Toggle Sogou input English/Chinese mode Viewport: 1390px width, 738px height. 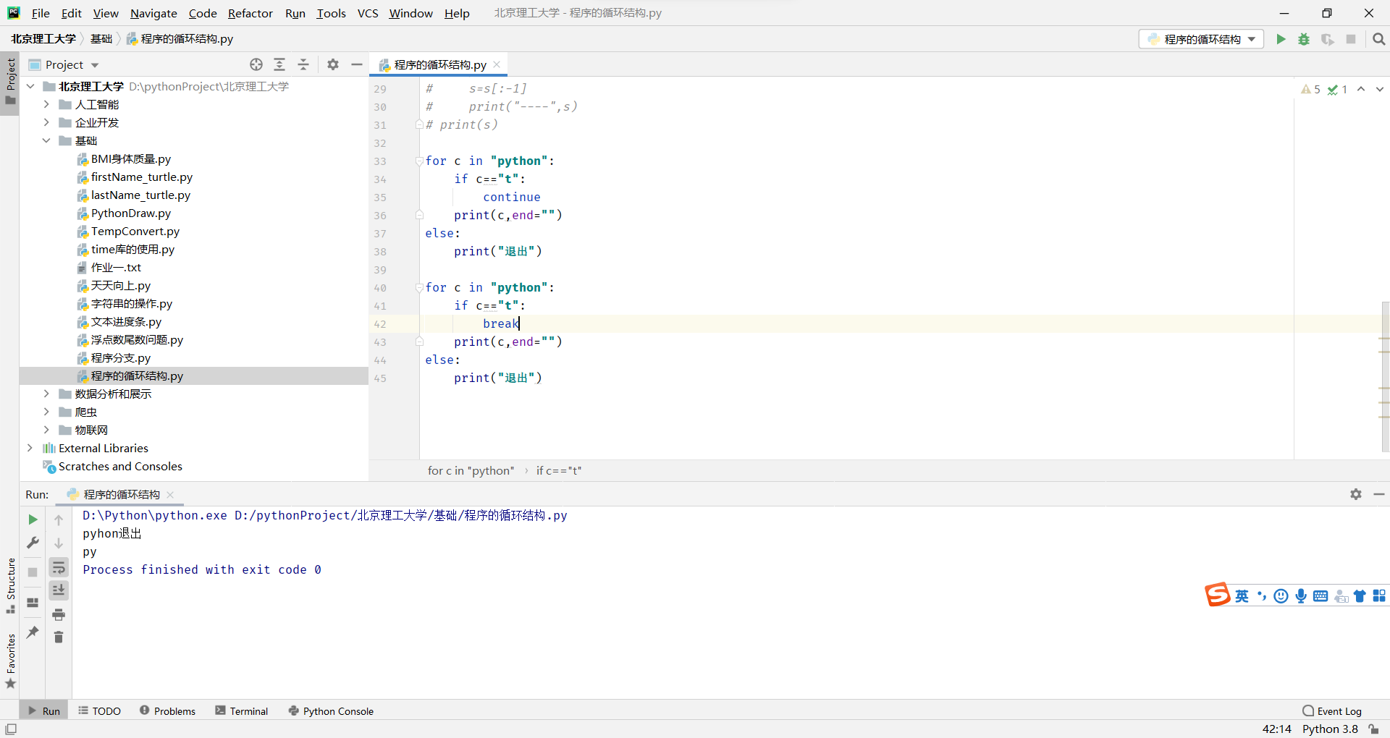pyautogui.click(x=1242, y=595)
